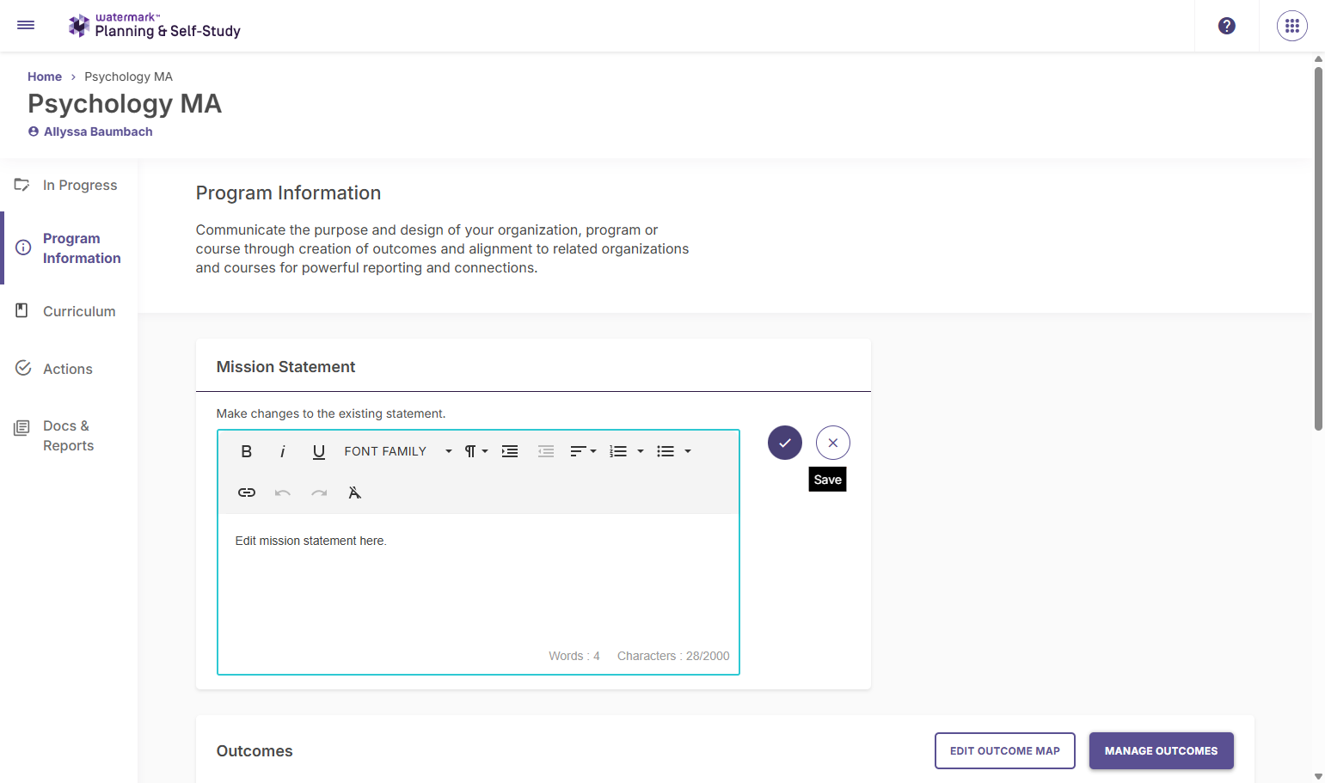Go to Home breadcrumb link
Viewport: 1325px width, 783px height.
pyautogui.click(x=45, y=76)
